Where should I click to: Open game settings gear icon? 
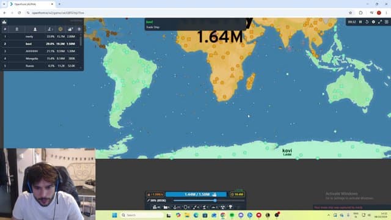point(373,22)
